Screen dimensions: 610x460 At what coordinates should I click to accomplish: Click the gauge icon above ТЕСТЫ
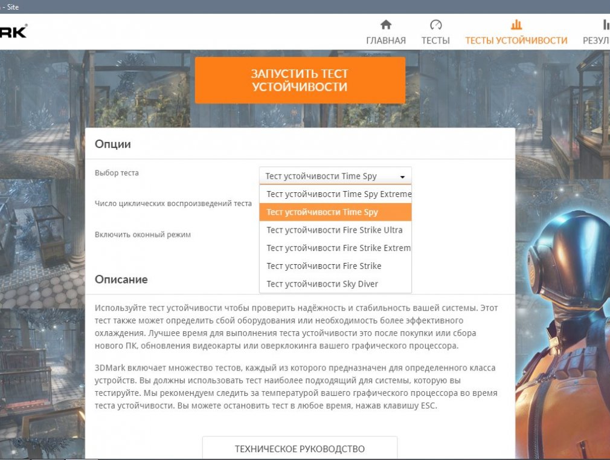[435, 25]
